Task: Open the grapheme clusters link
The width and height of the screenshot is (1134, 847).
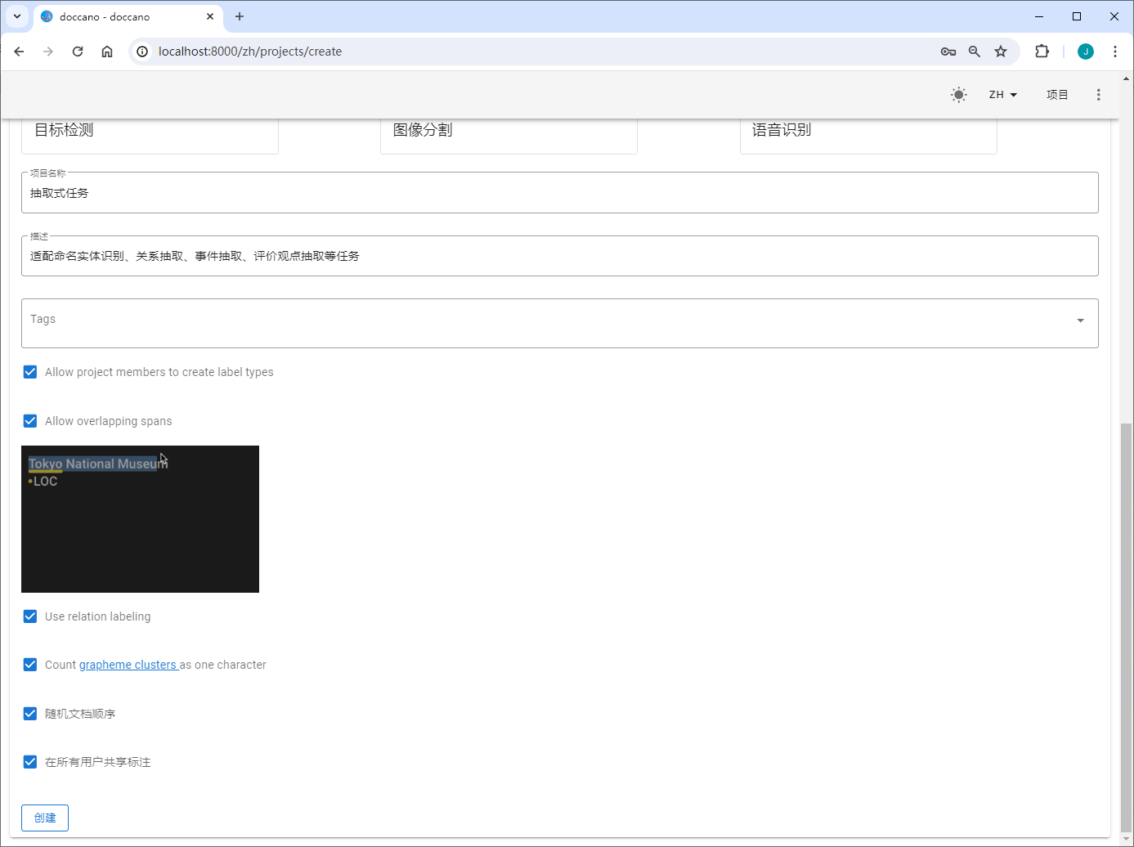Action: click(128, 664)
